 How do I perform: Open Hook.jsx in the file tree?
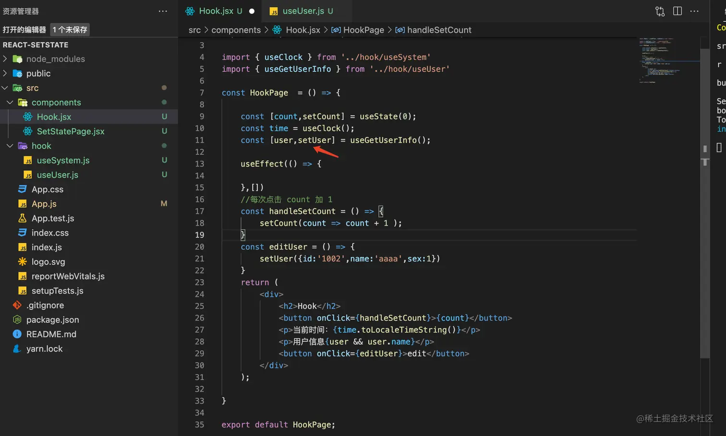coord(89,117)
